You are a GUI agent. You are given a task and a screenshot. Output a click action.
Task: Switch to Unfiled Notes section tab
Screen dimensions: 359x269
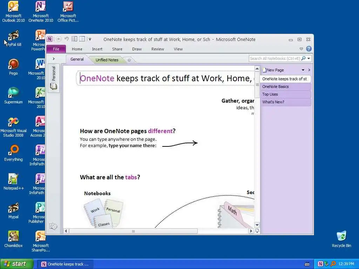pos(107,60)
